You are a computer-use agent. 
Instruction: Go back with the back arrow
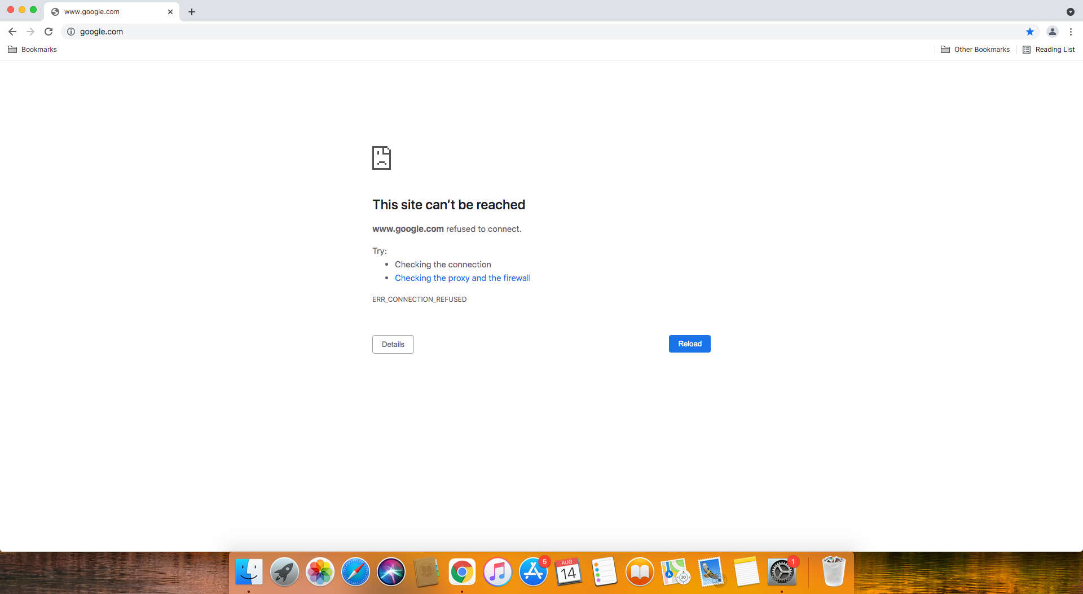(12, 32)
